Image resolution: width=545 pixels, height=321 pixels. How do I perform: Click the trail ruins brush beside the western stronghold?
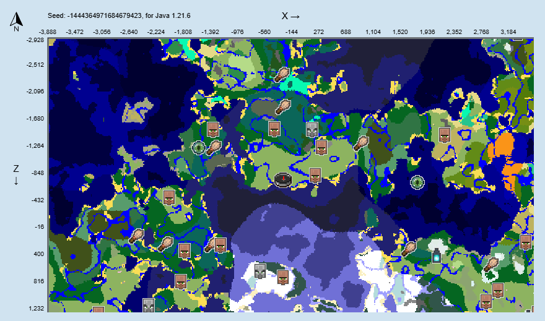tap(214, 147)
